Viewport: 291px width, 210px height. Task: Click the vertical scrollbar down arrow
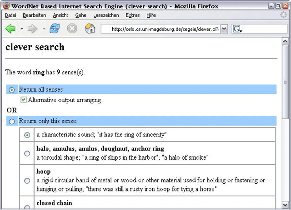[286, 206]
